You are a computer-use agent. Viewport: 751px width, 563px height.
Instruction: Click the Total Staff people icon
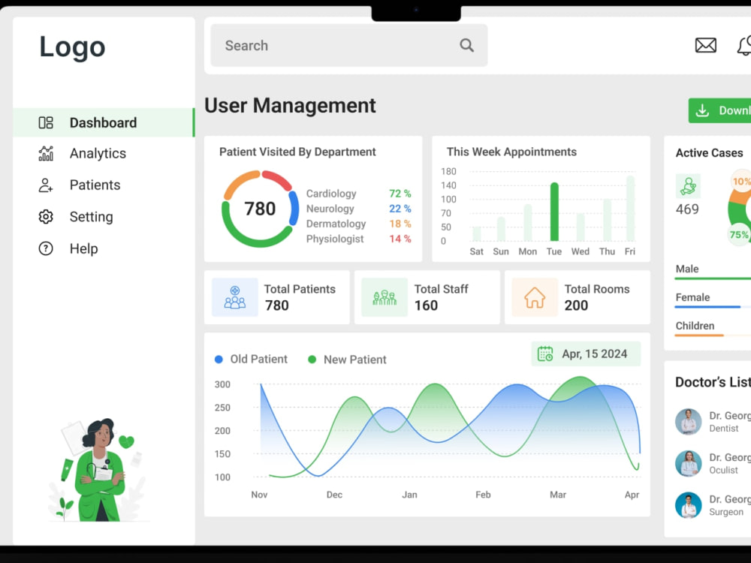point(385,297)
